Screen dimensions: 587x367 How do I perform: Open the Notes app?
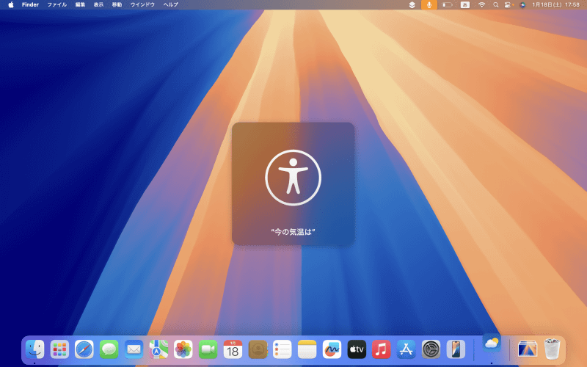(x=307, y=349)
